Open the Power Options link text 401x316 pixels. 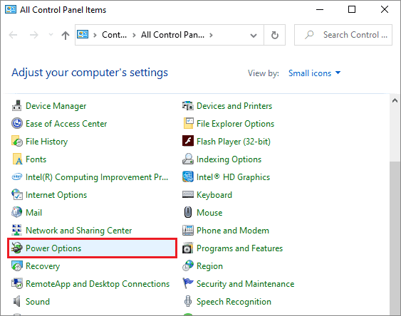(x=53, y=248)
